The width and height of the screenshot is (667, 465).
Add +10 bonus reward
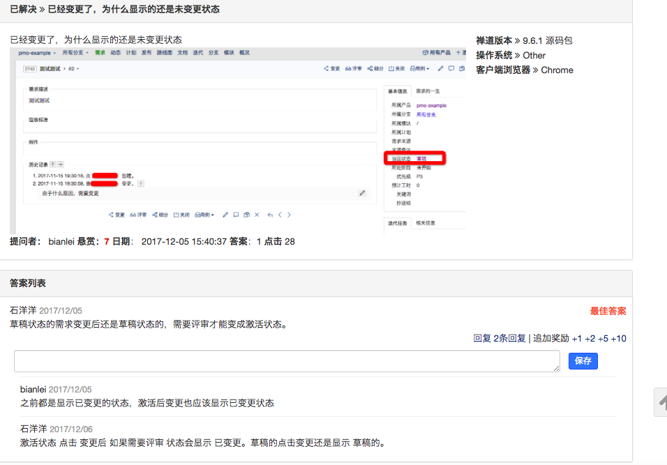coord(618,339)
